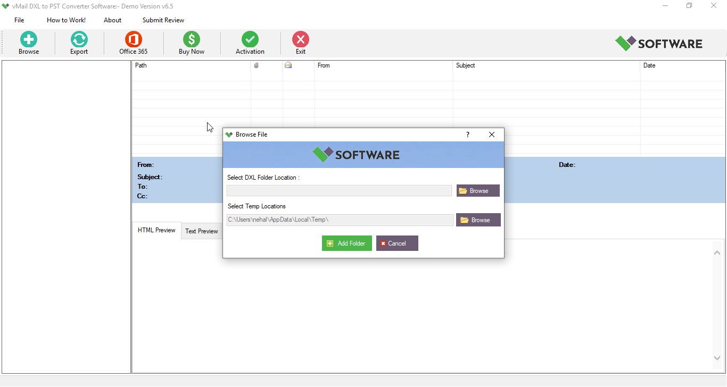Open the Submit Review menu
Screen dimensions: 727x387
click(x=163, y=20)
